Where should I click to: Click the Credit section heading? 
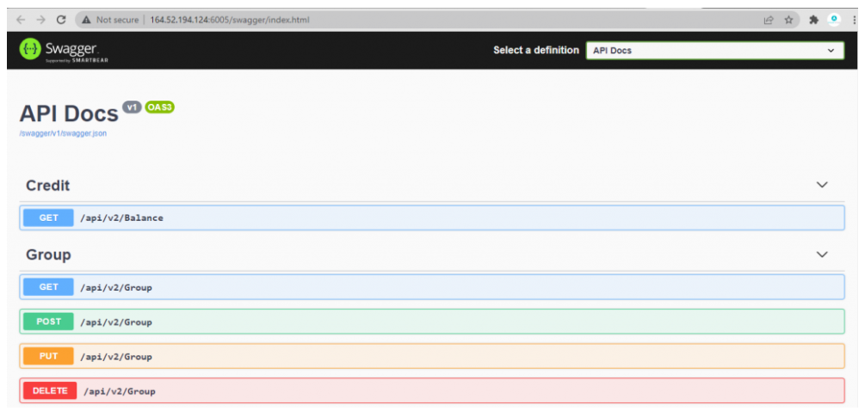[x=48, y=186]
